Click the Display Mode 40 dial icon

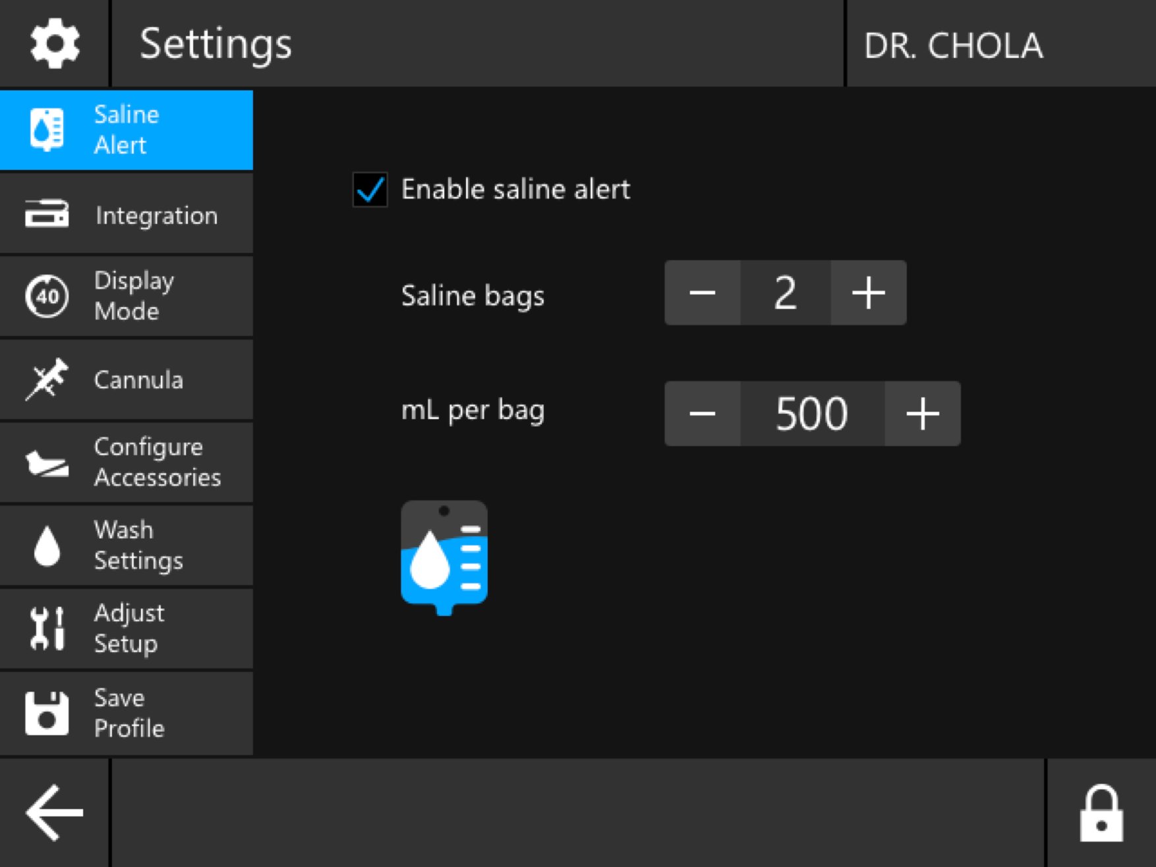point(47,296)
